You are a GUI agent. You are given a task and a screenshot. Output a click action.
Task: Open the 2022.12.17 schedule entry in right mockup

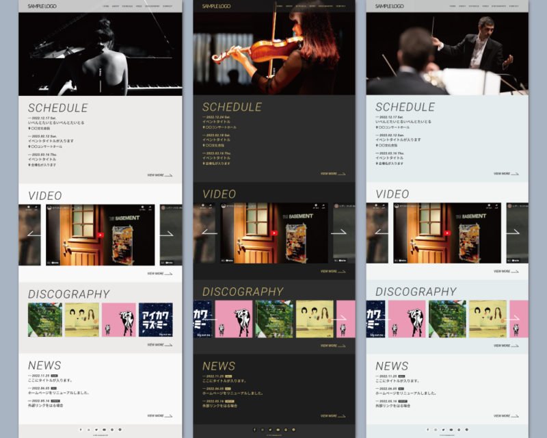[402, 122]
